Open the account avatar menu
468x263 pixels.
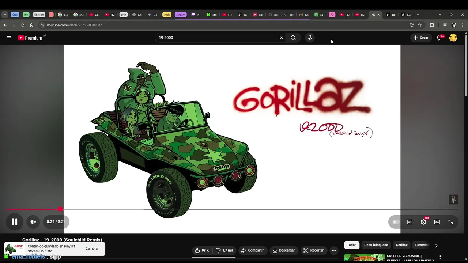click(453, 38)
